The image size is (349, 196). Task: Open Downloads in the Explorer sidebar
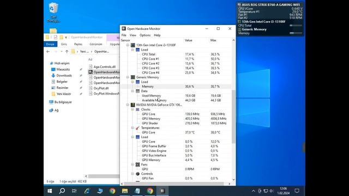(x=64, y=76)
